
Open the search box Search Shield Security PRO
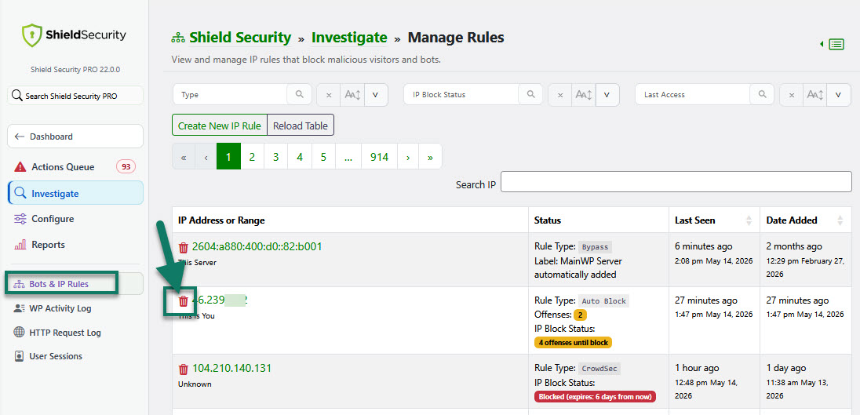tap(75, 96)
